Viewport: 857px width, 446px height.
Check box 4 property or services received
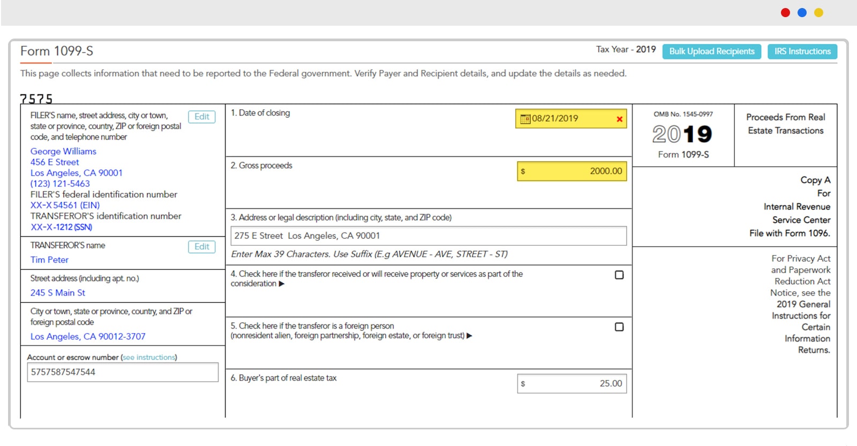coord(619,275)
